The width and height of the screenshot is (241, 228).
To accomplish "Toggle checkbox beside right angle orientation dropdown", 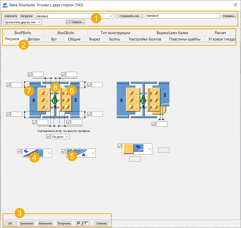I will [x=64, y=151].
